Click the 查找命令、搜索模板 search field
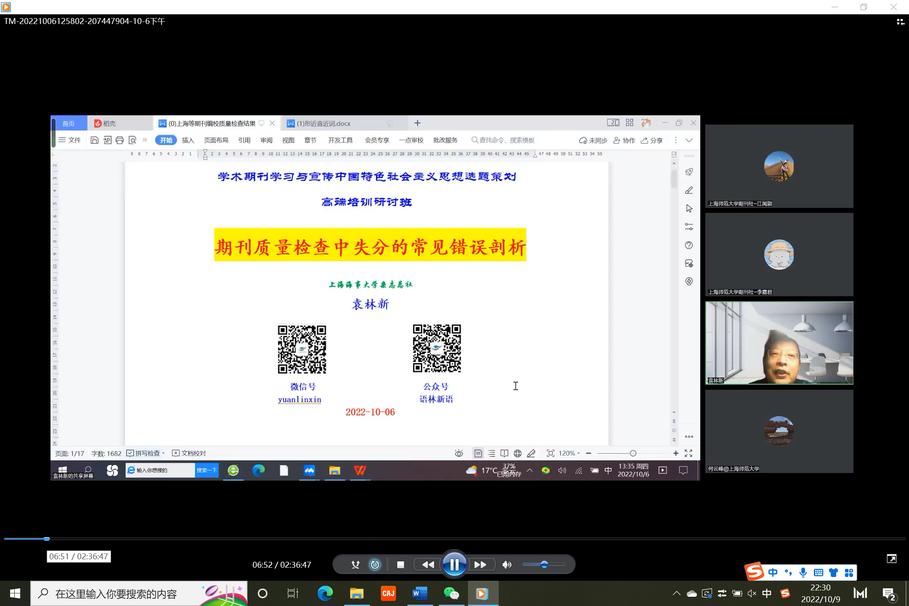 pyautogui.click(x=503, y=140)
